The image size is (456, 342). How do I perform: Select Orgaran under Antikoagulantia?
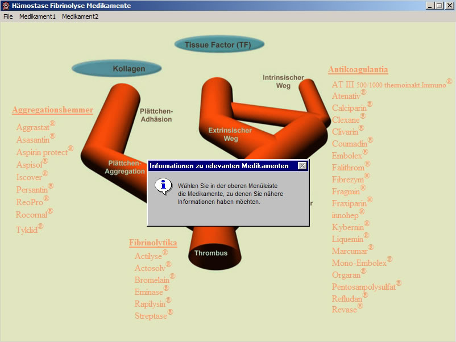point(349,274)
